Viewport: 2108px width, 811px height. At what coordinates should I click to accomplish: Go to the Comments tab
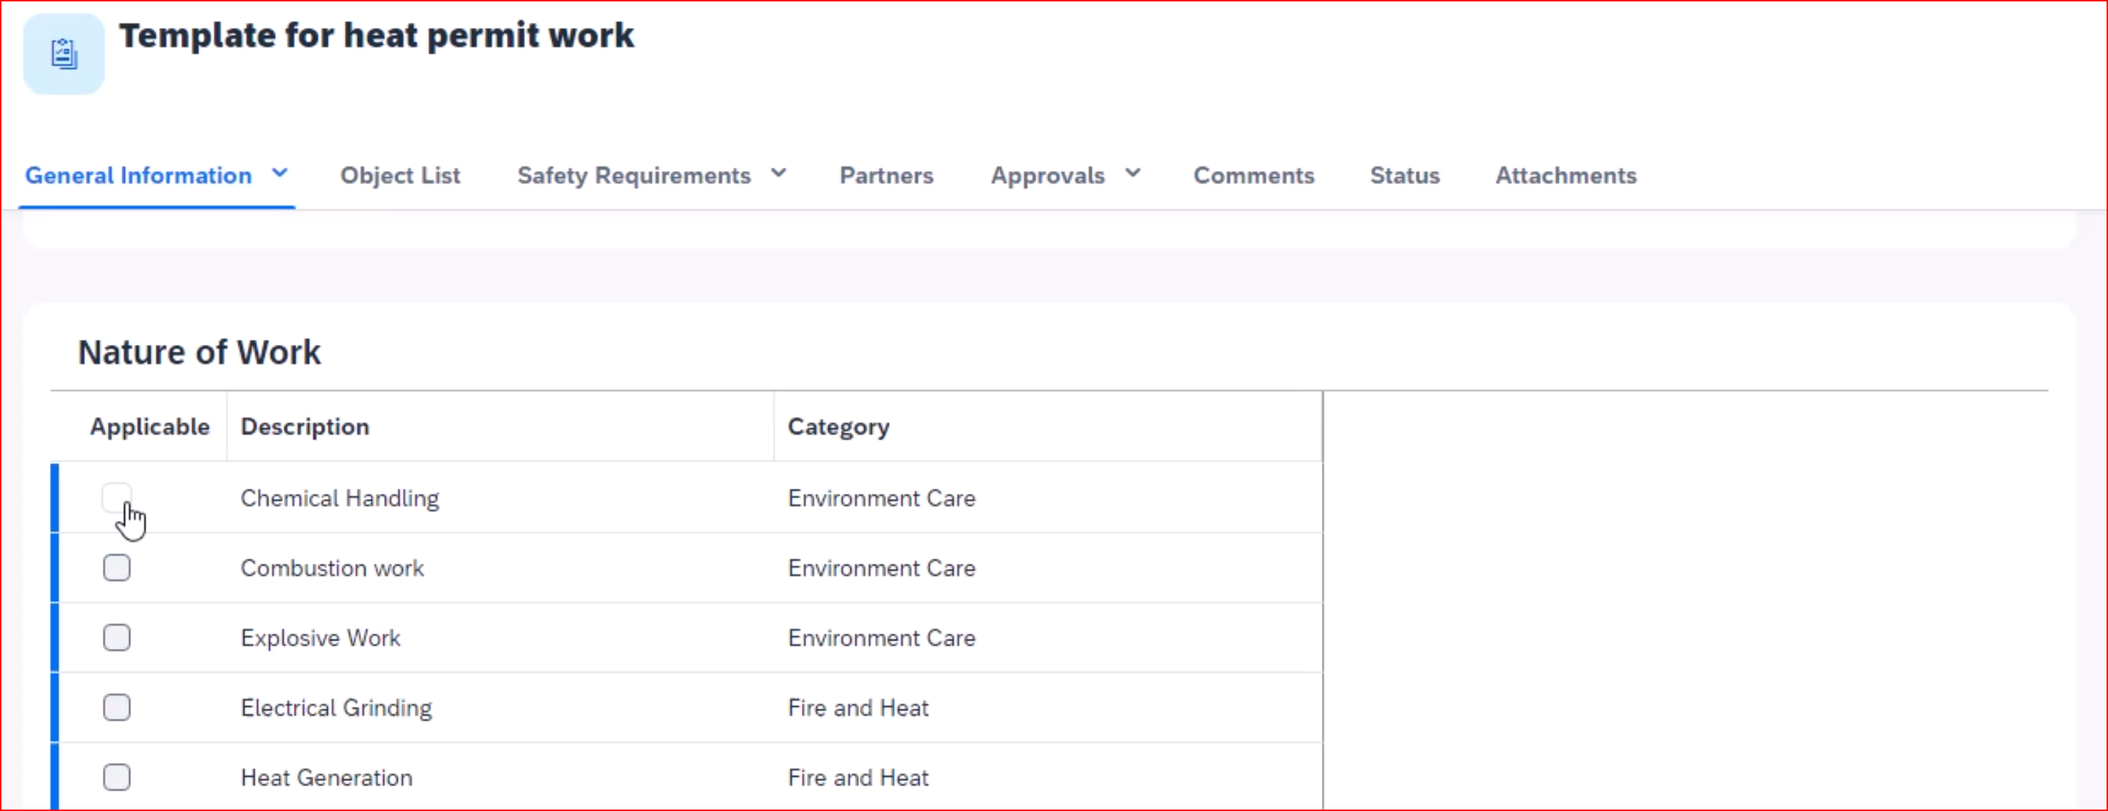(1253, 175)
